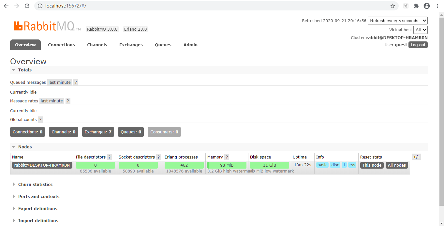Open node rabbit@DESKTOP-HRAMR0N details
Viewport: 444px width, 226px height.
click(42, 165)
